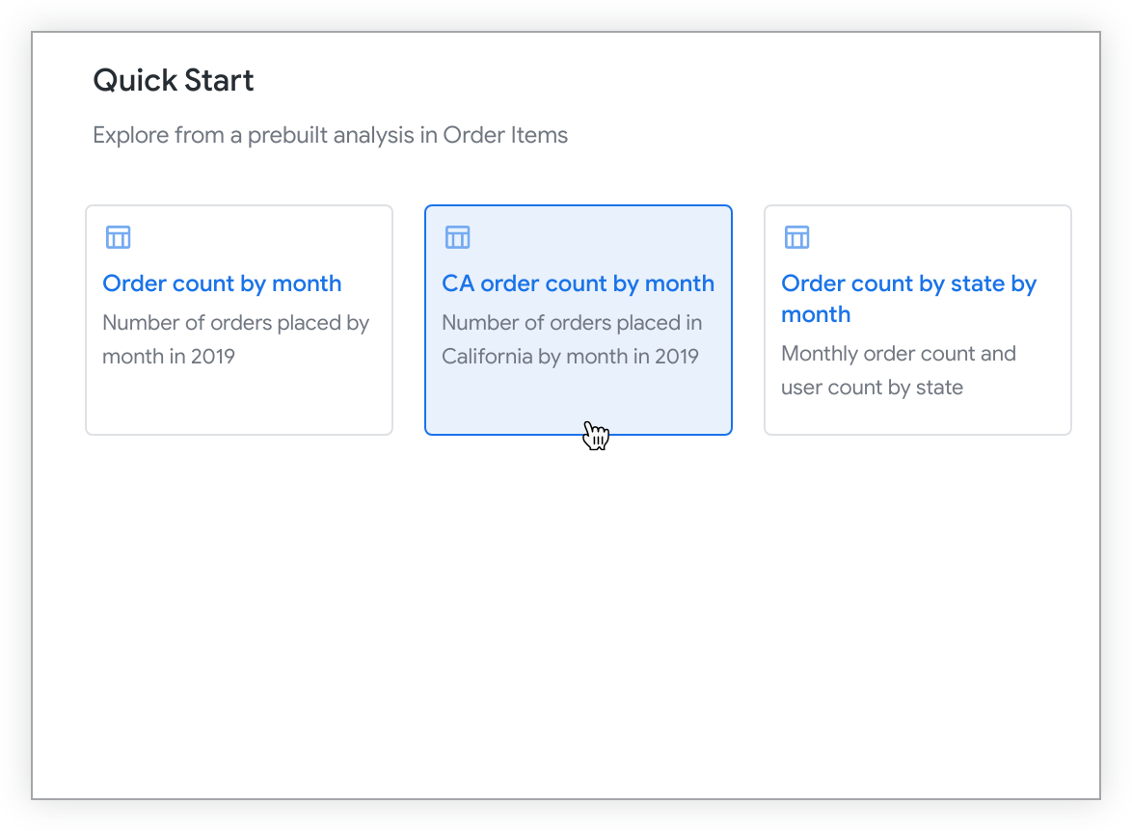The image size is (1132, 831).
Task: Click the words "Order Items" in the subtitle
Action: (x=505, y=135)
